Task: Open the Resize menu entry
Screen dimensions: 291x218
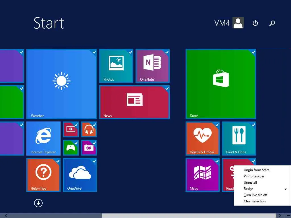Action: click(262, 189)
